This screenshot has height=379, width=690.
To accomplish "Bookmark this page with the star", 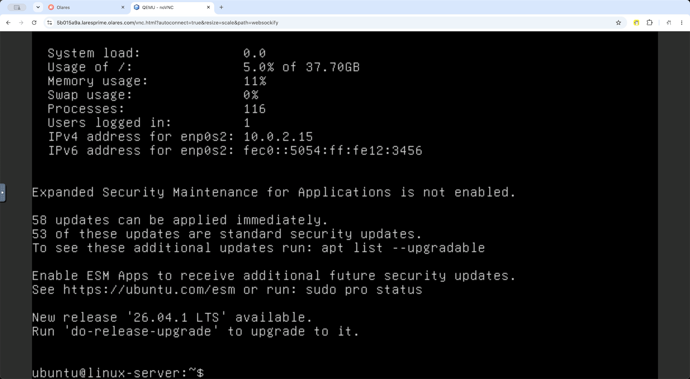I will (618, 23).
